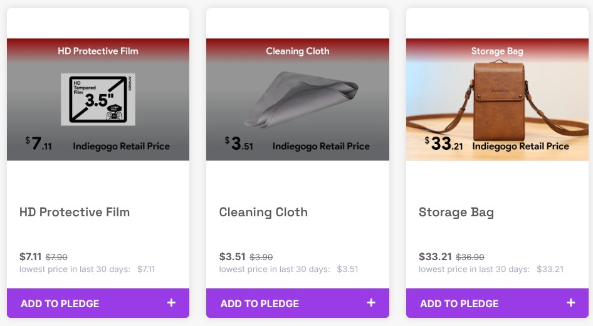Click the crossed-out $7.90 price
Screen dimensions: 593x326
point(56,257)
